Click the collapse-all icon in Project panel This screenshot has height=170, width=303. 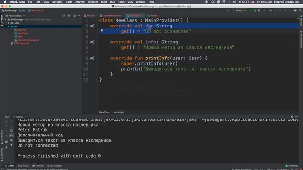tap(69, 16)
